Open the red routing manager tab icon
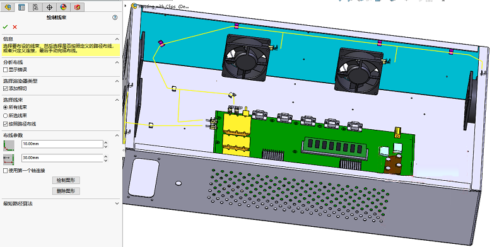 (77, 7)
